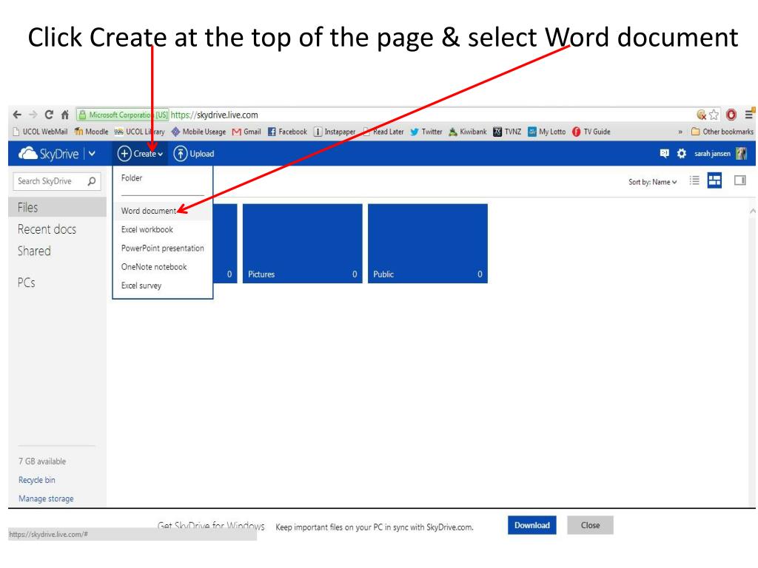This screenshot has height=568, width=758.
Task: Open PCs in the sidebar
Action: 26,283
